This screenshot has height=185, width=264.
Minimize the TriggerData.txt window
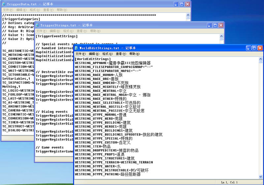pos(176,4)
